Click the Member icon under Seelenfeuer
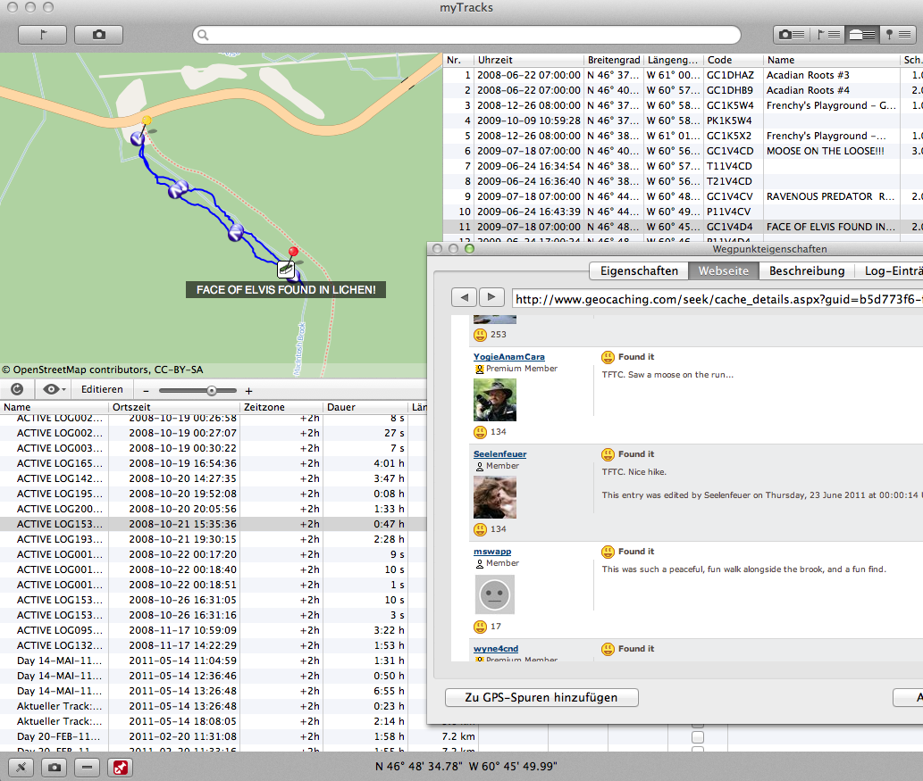The height and width of the screenshot is (781, 923). pyautogui.click(x=479, y=466)
